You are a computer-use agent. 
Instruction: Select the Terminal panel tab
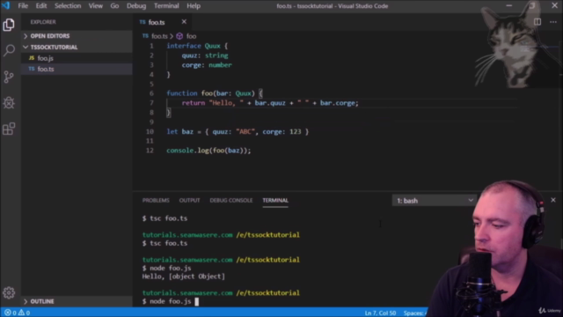pos(275,200)
